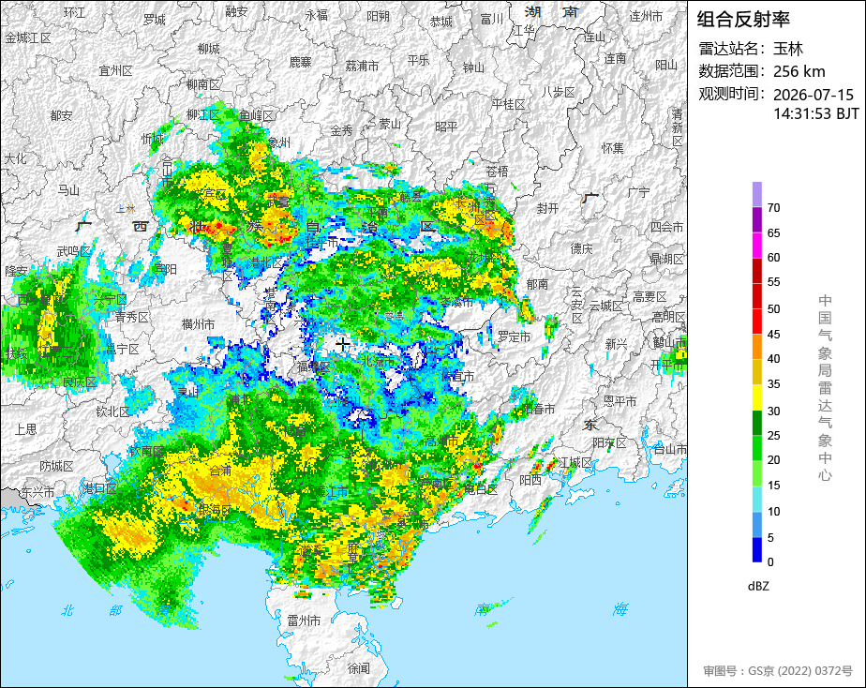
Task: Click the 怀集 label on the map
Action: 613,148
